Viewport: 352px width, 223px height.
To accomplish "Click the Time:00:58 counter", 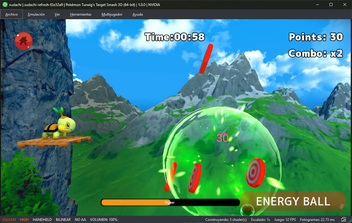I will click(175, 37).
